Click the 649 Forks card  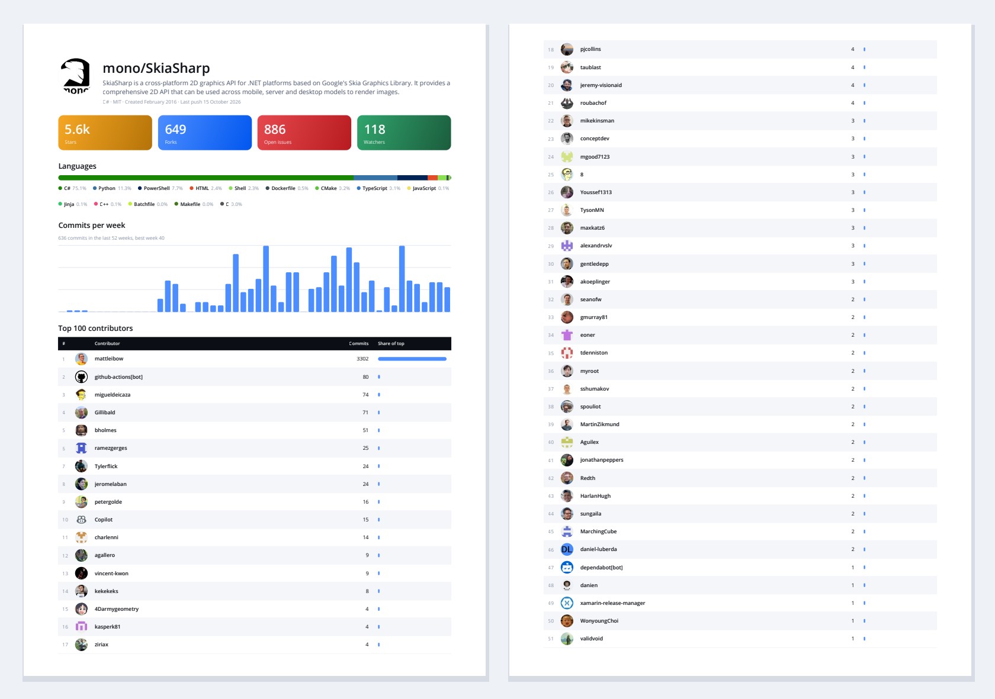coord(205,133)
